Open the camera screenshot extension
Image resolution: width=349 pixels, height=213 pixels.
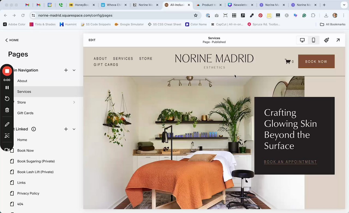click(x=216, y=16)
